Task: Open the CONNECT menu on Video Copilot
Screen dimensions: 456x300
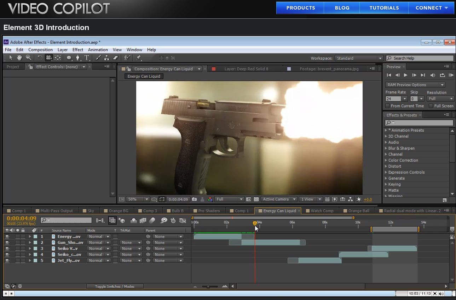Action: click(x=431, y=8)
